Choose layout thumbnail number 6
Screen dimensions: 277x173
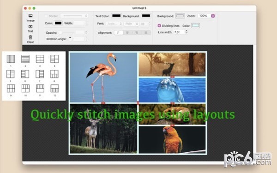click(x=25, y=74)
